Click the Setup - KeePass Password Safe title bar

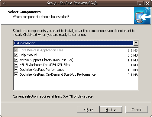[72, 3]
